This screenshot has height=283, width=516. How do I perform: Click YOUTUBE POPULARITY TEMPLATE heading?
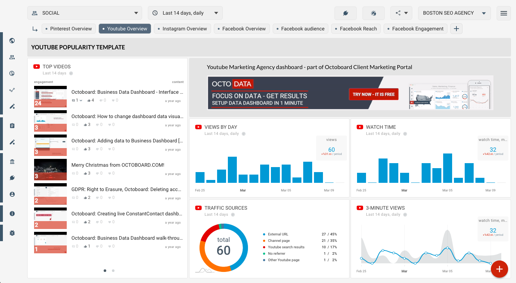click(x=78, y=47)
